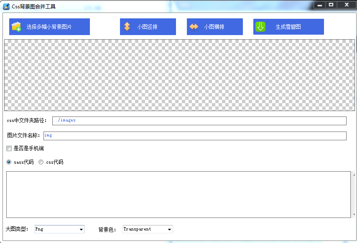The image size is (357, 243).
Task: Generate sprite with 生成雪碧图 button
Action: pyautogui.click(x=288, y=27)
